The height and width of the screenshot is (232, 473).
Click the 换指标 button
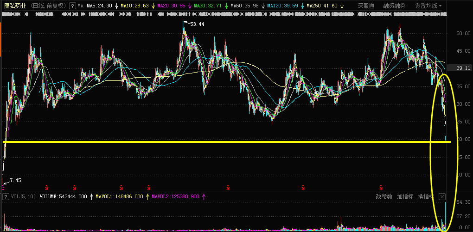pos(426,196)
